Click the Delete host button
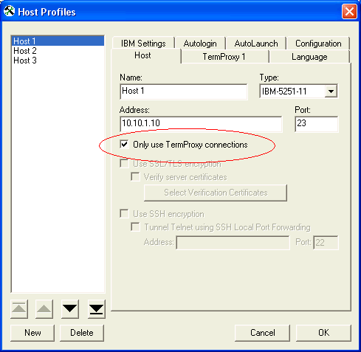This screenshot has height=352, width=361. point(82,333)
